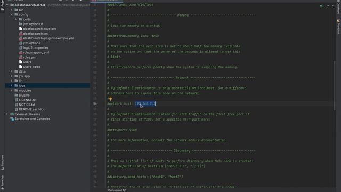Click line number 56 in gutter
Viewport: 341px width, 192px height.
point(95,104)
